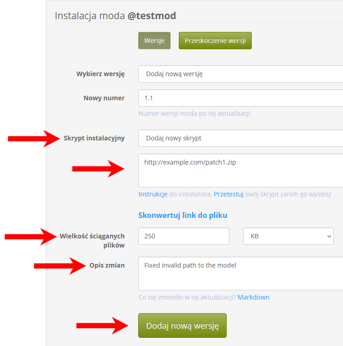Screen dimensions: 343x346
Task: Click the Nowy numer label
Action: pyautogui.click(x=104, y=98)
